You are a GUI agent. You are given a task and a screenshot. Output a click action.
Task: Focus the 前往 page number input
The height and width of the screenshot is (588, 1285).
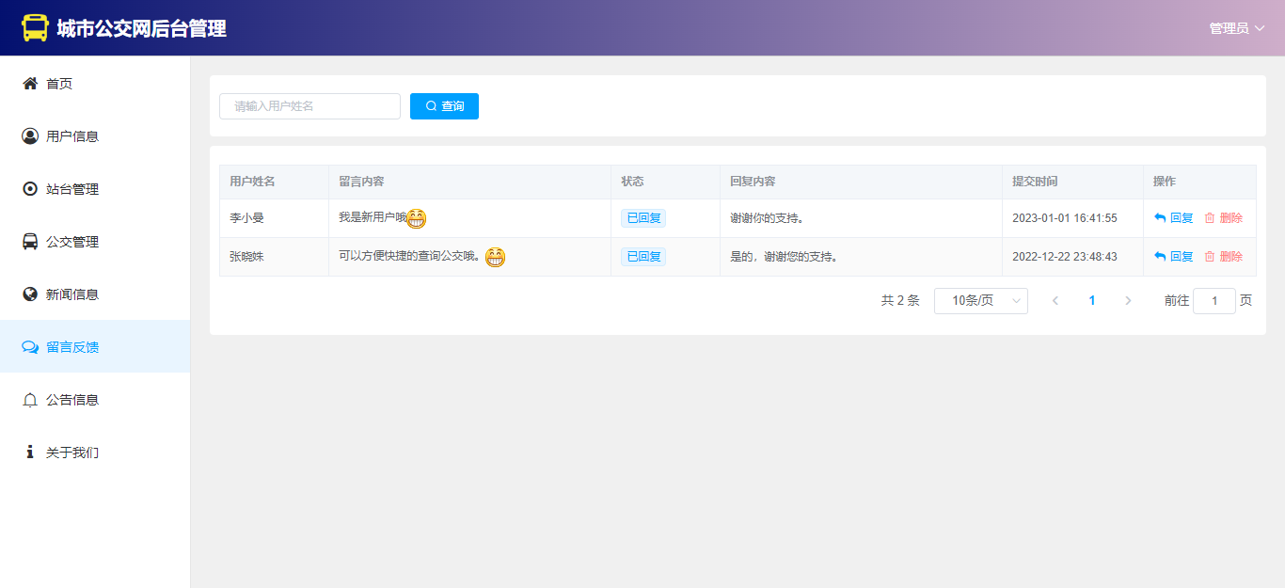point(1214,301)
